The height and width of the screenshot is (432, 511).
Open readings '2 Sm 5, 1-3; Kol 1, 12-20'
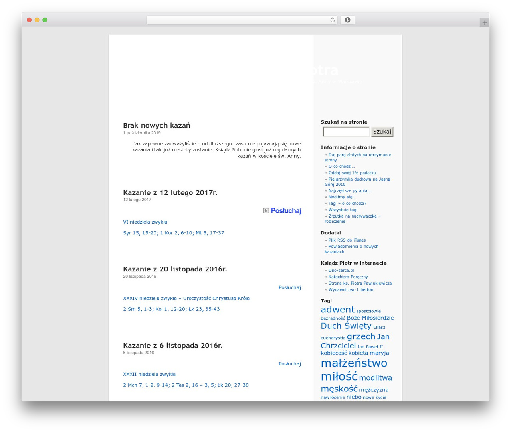[171, 309]
